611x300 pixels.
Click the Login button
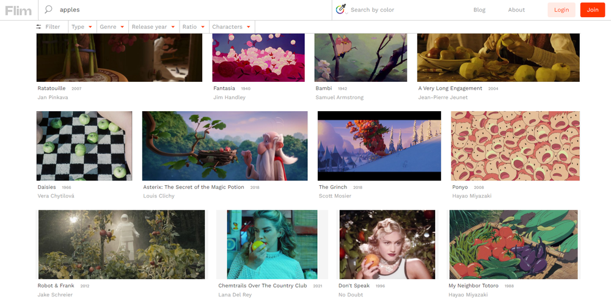click(x=561, y=10)
